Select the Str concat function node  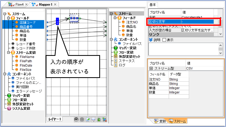(74, 18)
